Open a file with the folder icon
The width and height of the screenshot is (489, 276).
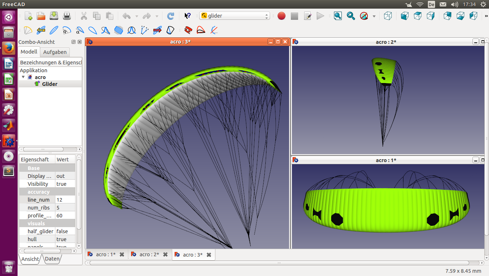(x=41, y=16)
